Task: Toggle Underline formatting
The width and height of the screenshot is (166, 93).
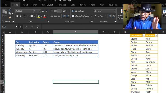Action: [24, 16]
